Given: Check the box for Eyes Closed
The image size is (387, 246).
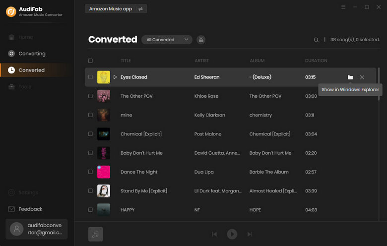Looking at the screenshot, I should (90, 77).
